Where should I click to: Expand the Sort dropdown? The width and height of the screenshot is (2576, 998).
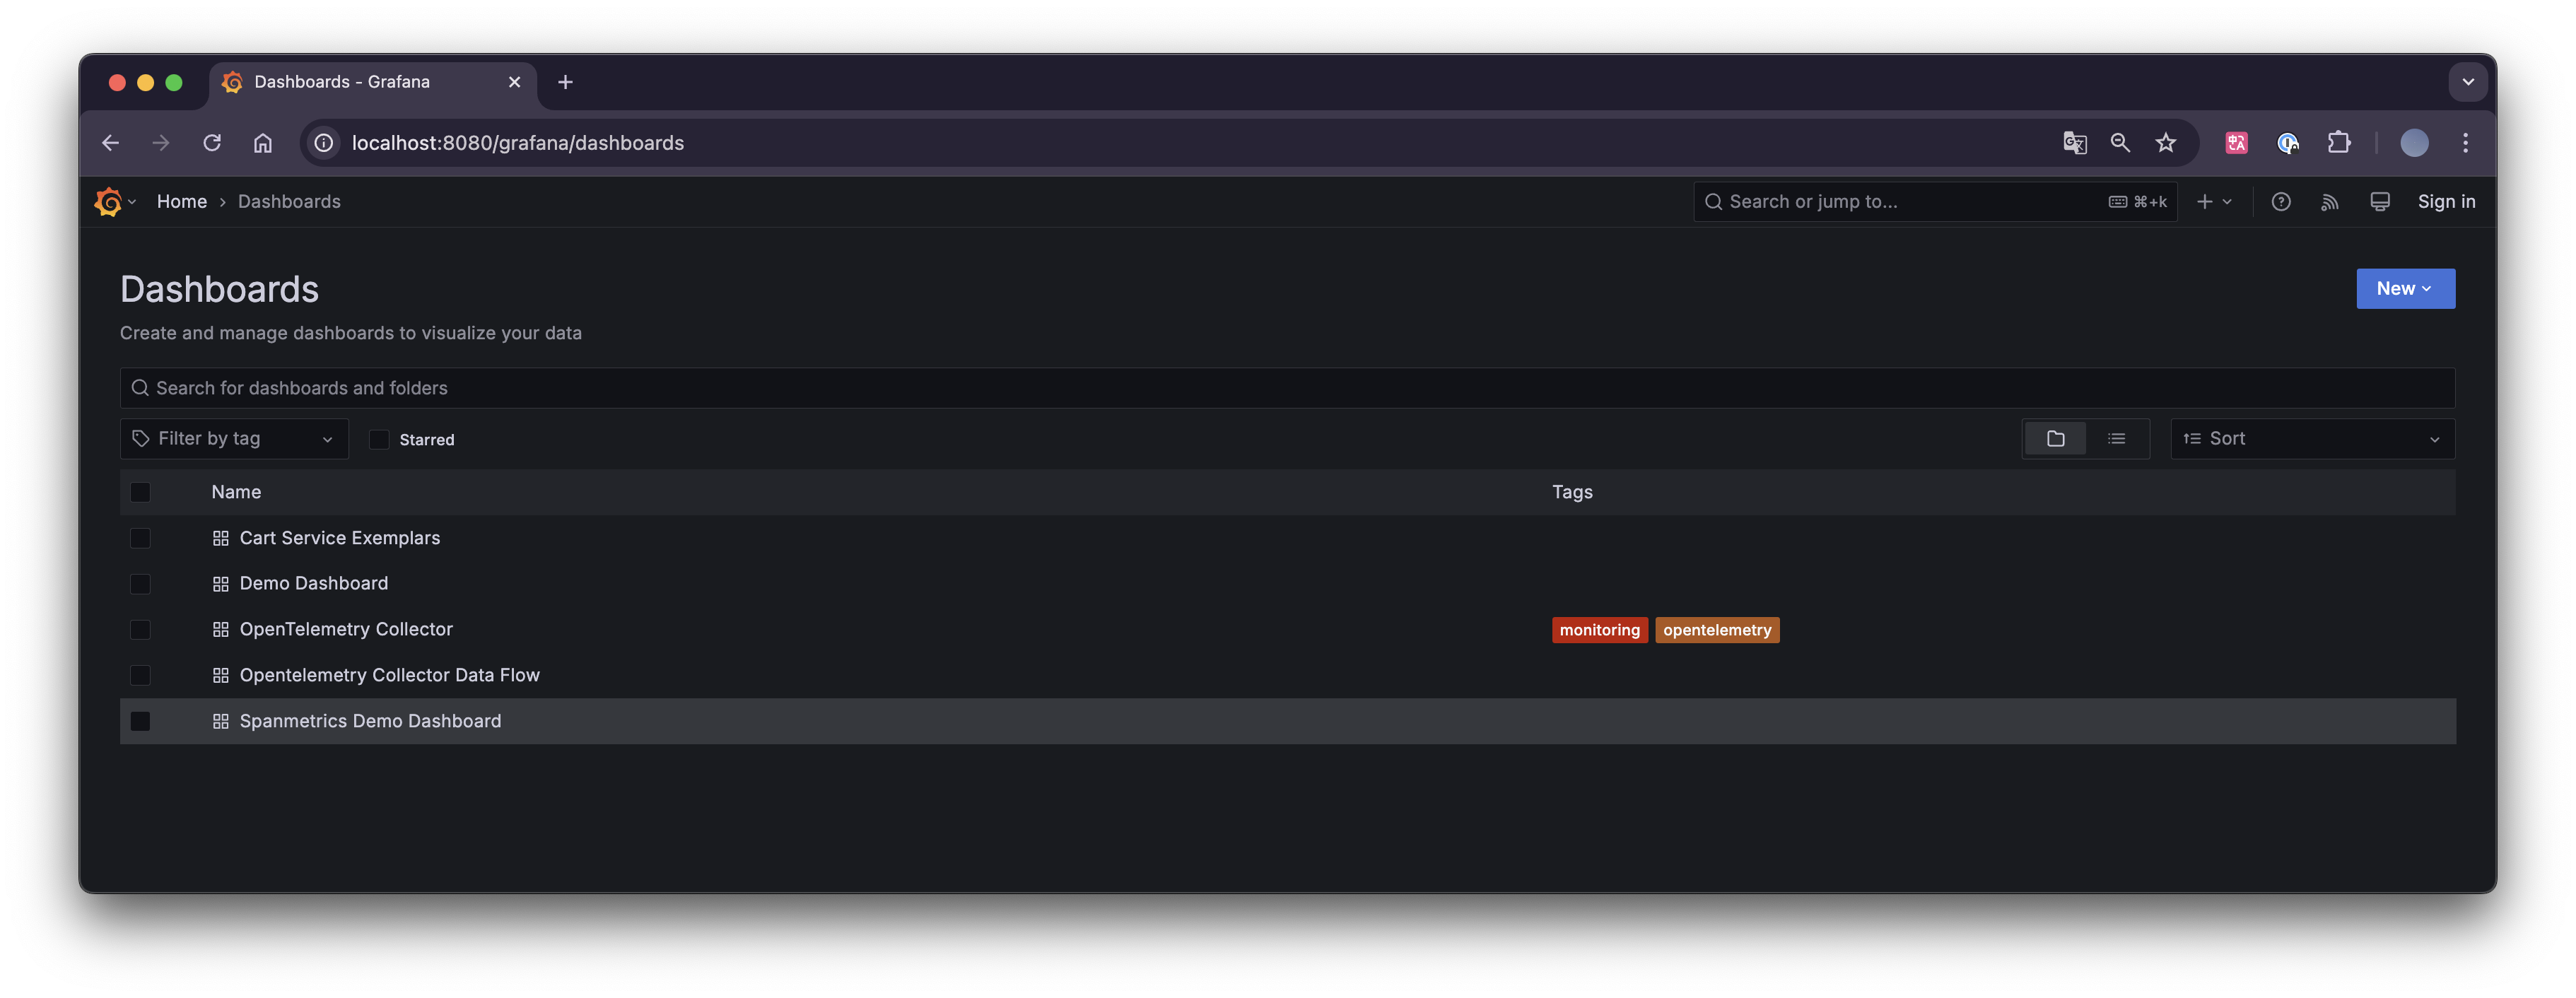coord(2311,439)
